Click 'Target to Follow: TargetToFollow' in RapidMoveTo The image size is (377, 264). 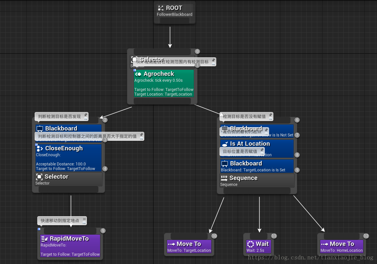[x=70, y=254]
